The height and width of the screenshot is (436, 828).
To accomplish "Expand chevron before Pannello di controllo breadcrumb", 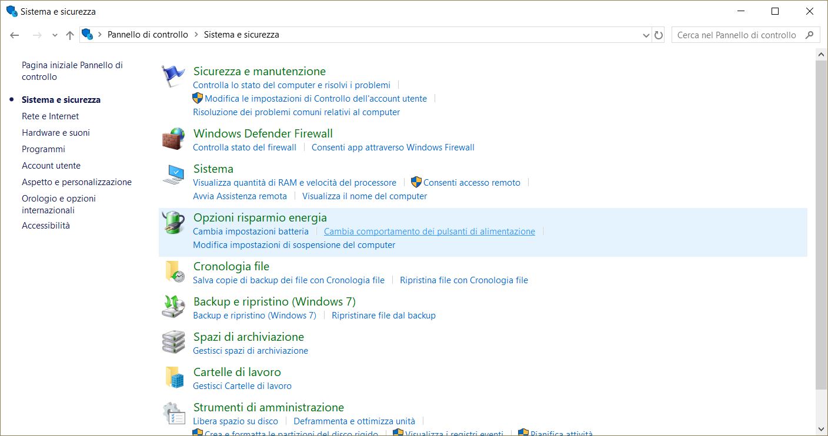I will pos(100,35).
